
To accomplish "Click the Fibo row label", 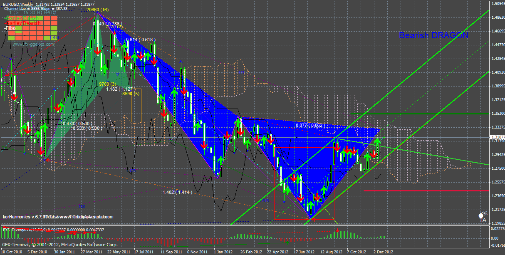I will pos(10,28).
